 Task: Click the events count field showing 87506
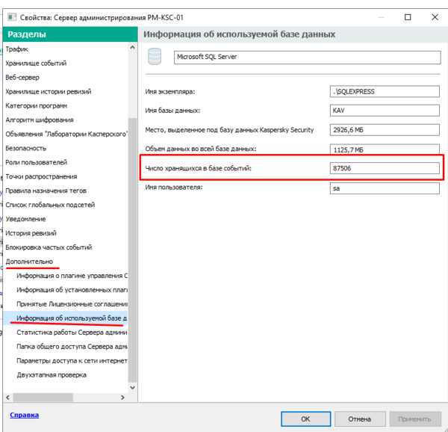point(385,169)
